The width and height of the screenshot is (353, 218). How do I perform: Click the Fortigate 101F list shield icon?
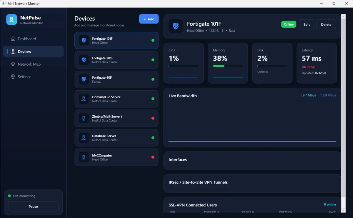[84, 40]
